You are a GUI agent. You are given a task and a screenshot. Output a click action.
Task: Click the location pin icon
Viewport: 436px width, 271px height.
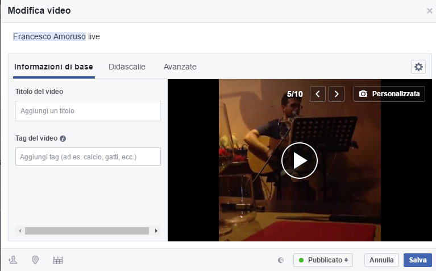tap(35, 260)
